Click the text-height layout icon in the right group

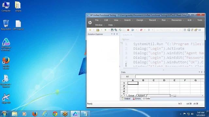click(x=192, y=30)
